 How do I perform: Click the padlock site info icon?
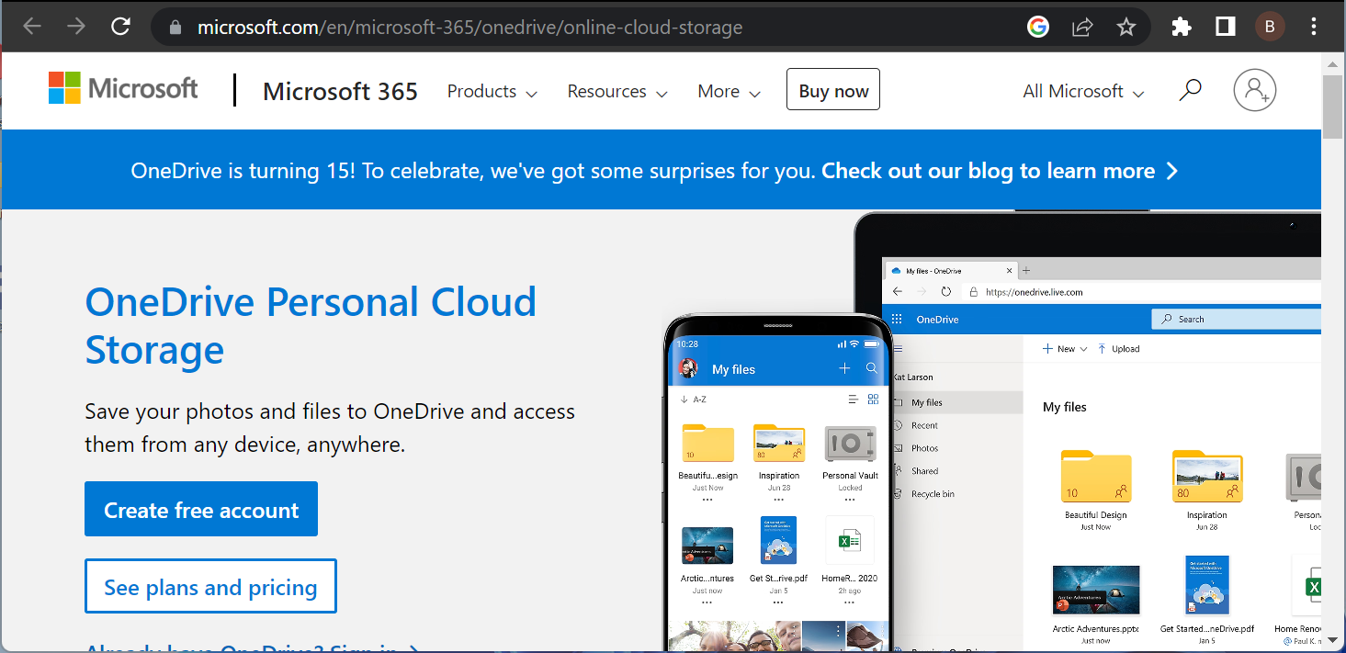pos(176,28)
